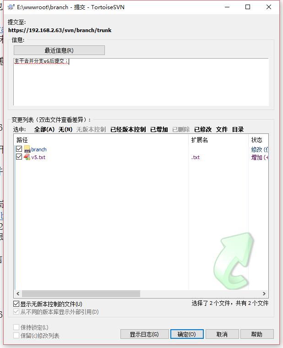Click the .txt extension cell
This screenshot has width=283, height=348.
pos(196,157)
